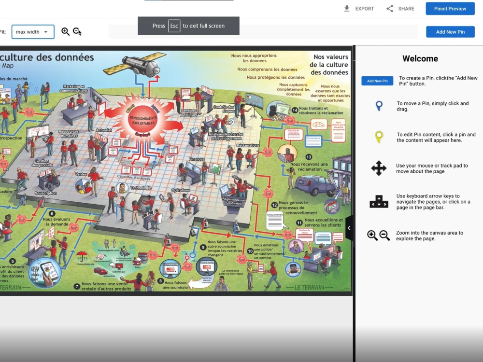Click the 'Ressources humaines' label on map
483x362 pixels.
click(x=69, y=134)
